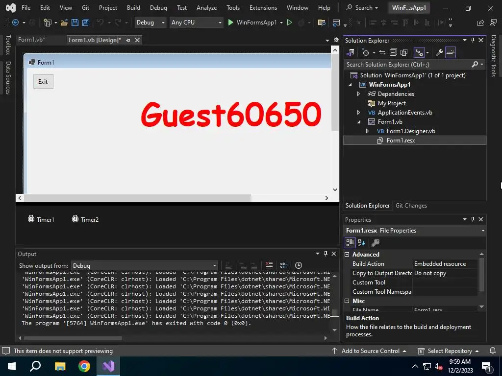Open File Explorer from the taskbar
This screenshot has height=376, width=502.
pos(60,366)
